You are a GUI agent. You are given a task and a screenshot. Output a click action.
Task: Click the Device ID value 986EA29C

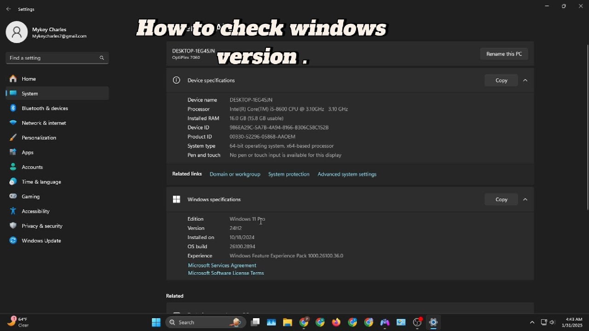point(279,127)
